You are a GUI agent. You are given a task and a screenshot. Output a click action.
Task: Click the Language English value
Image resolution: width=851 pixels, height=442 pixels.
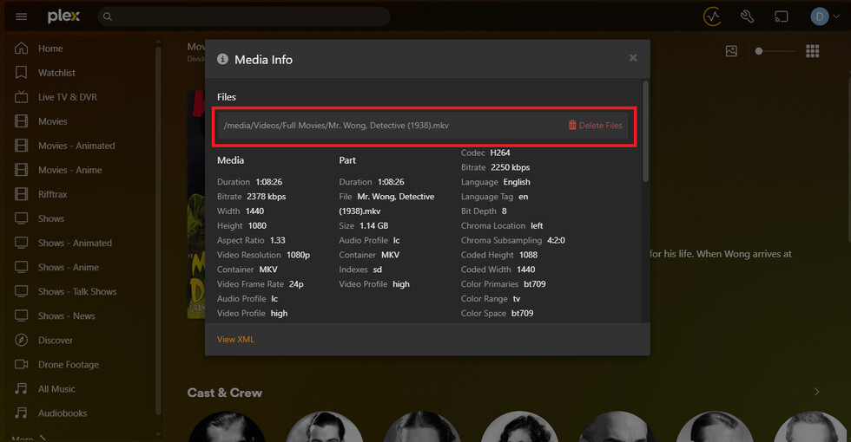pos(517,182)
